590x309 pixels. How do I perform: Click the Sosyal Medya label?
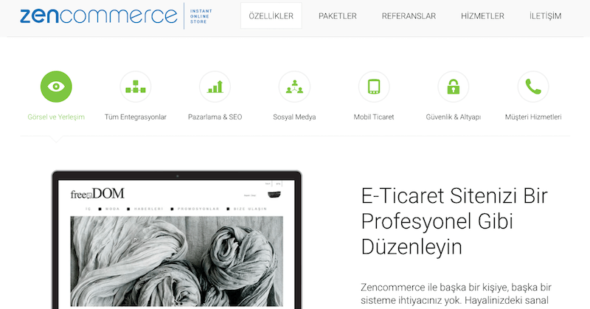(x=294, y=117)
